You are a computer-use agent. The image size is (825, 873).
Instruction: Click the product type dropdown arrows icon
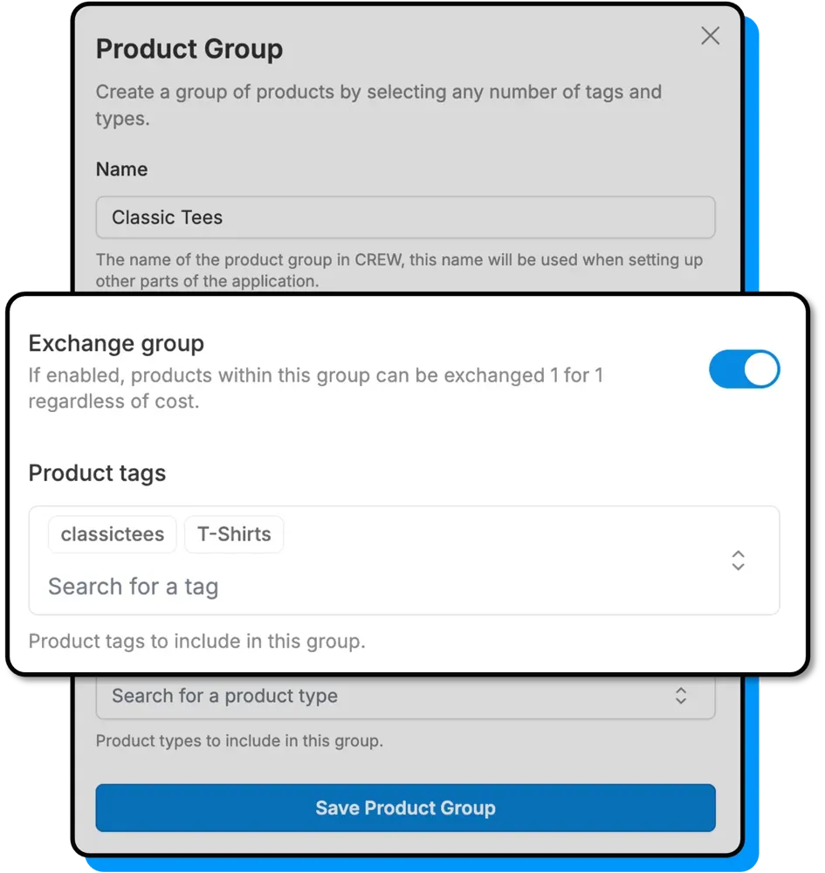coord(681,696)
